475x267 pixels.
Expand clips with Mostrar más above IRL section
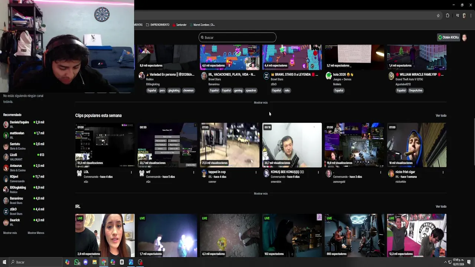(261, 194)
